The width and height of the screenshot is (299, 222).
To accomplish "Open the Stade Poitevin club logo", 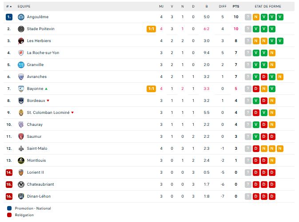I will coord(21,29).
